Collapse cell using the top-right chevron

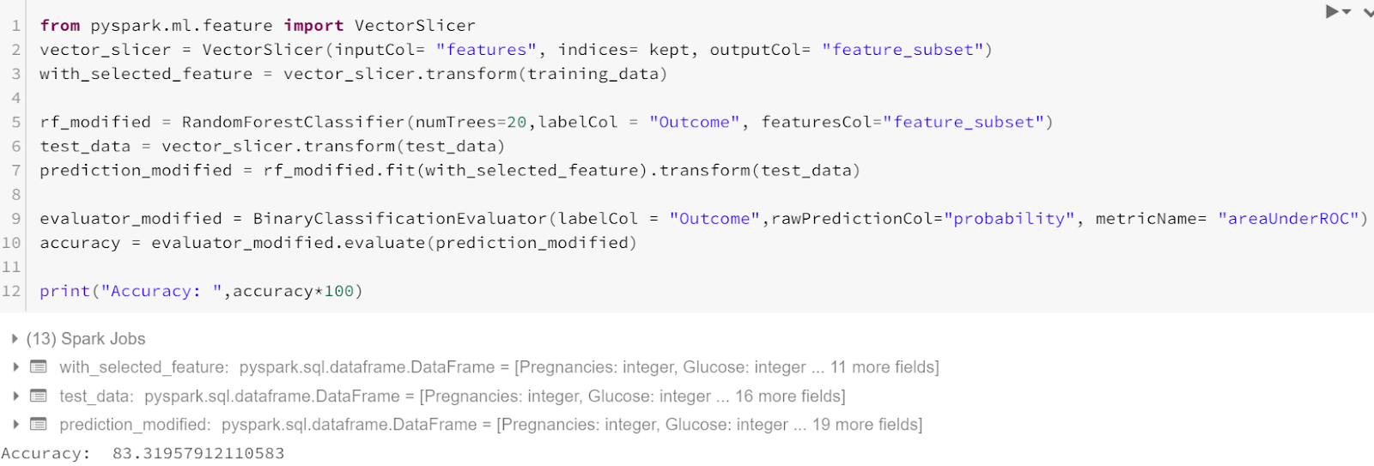click(1369, 13)
